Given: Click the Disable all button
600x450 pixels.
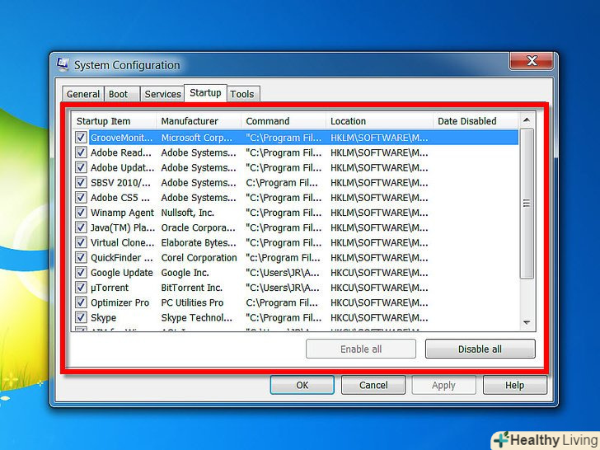Looking at the screenshot, I should [x=480, y=349].
